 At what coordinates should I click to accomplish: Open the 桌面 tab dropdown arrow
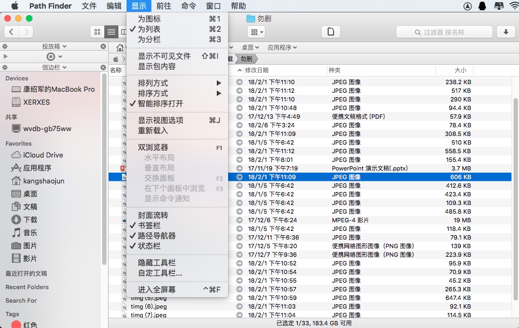(256, 47)
